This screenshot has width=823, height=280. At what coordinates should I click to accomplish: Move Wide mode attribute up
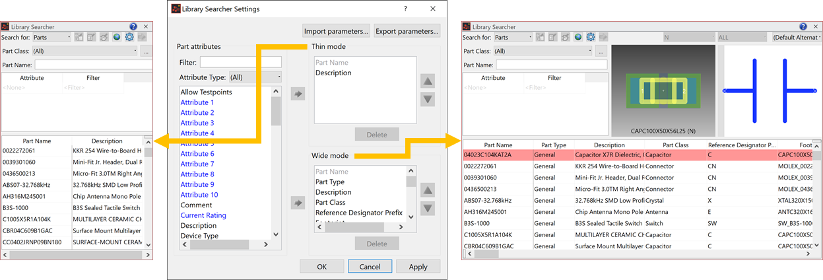tap(428, 190)
